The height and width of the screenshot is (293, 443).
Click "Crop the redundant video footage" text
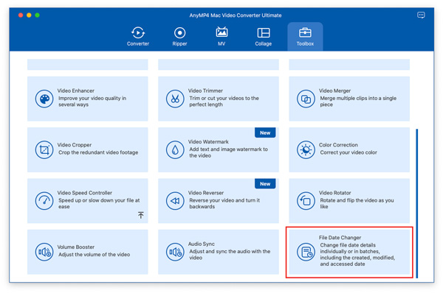pyautogui.click(x=98, y=152)
